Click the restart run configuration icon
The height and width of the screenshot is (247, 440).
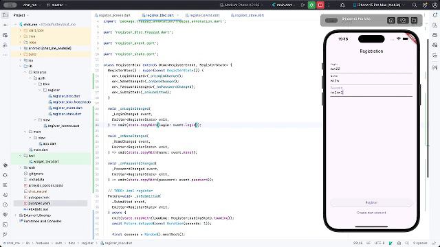coord(302,5)
